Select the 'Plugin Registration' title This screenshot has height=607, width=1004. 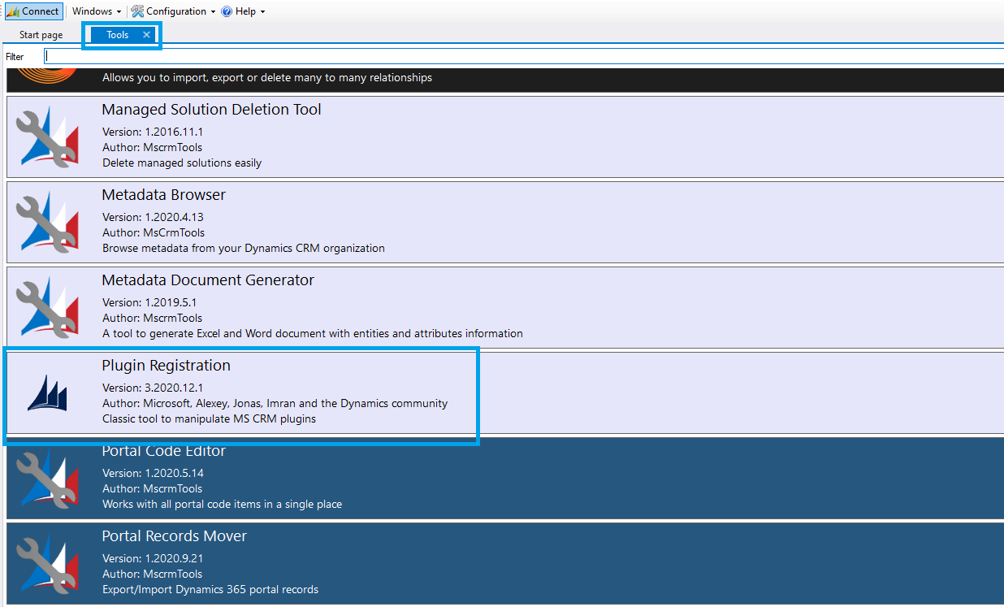[166, 366]
